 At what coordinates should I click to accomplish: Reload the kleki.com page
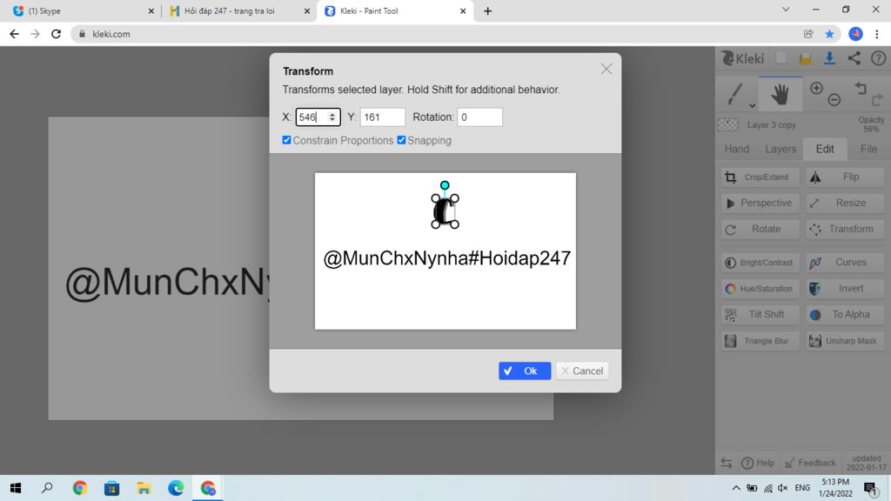(56, 34)
